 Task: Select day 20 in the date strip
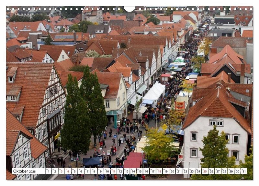click(172, 171)
